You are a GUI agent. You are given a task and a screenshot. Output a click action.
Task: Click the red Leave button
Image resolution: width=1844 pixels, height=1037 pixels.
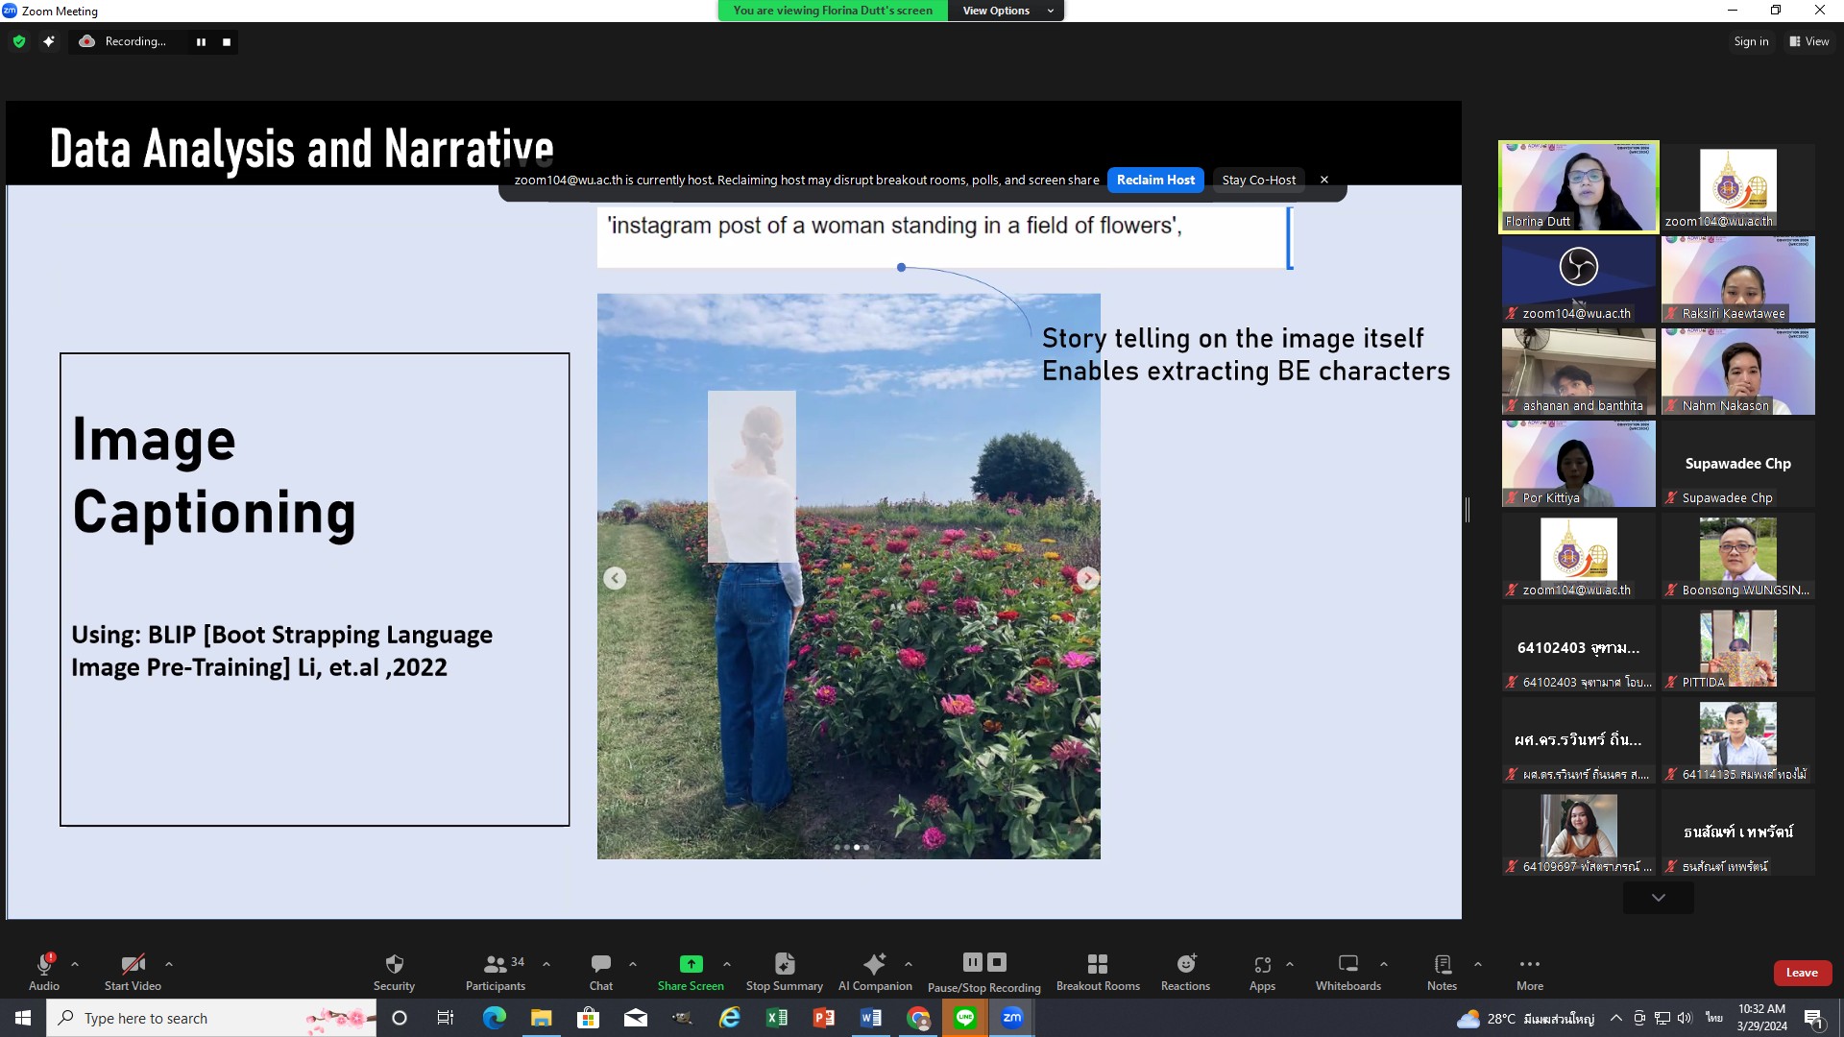[1802, 973]
